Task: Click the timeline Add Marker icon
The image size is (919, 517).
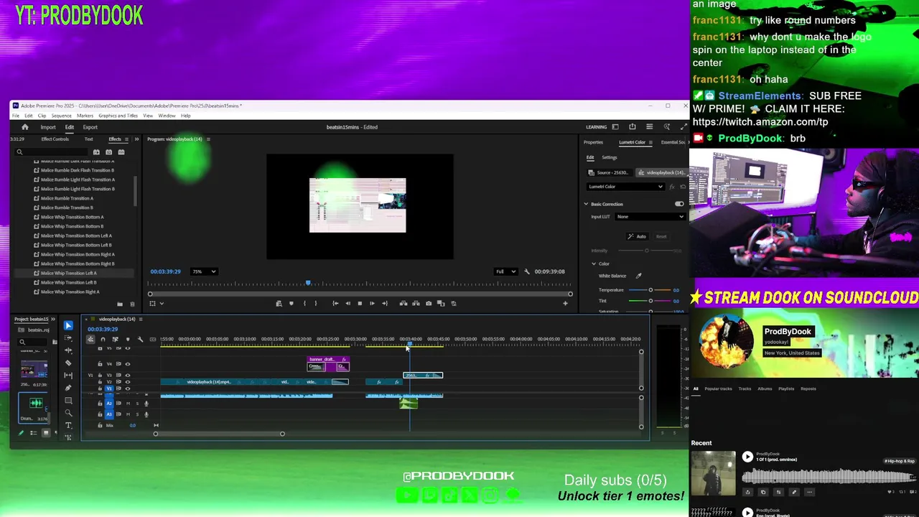Action: 128,340
